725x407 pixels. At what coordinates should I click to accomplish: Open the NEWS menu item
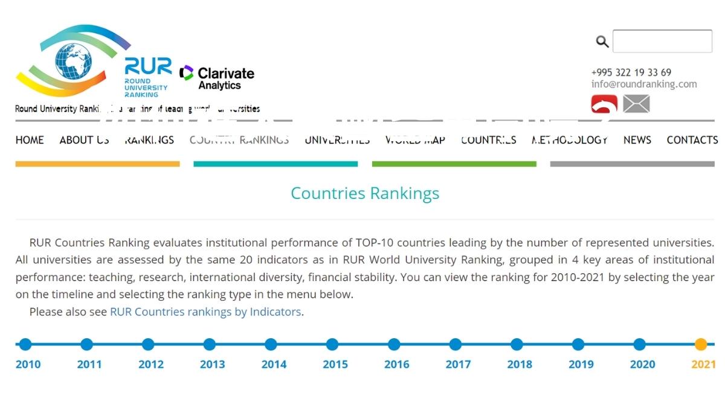[x=637, y=140]
